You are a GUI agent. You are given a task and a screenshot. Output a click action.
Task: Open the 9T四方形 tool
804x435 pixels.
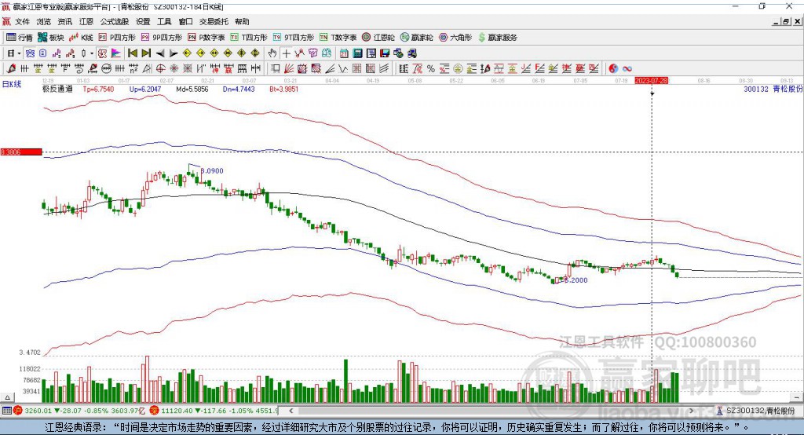[x=294, y=38]
